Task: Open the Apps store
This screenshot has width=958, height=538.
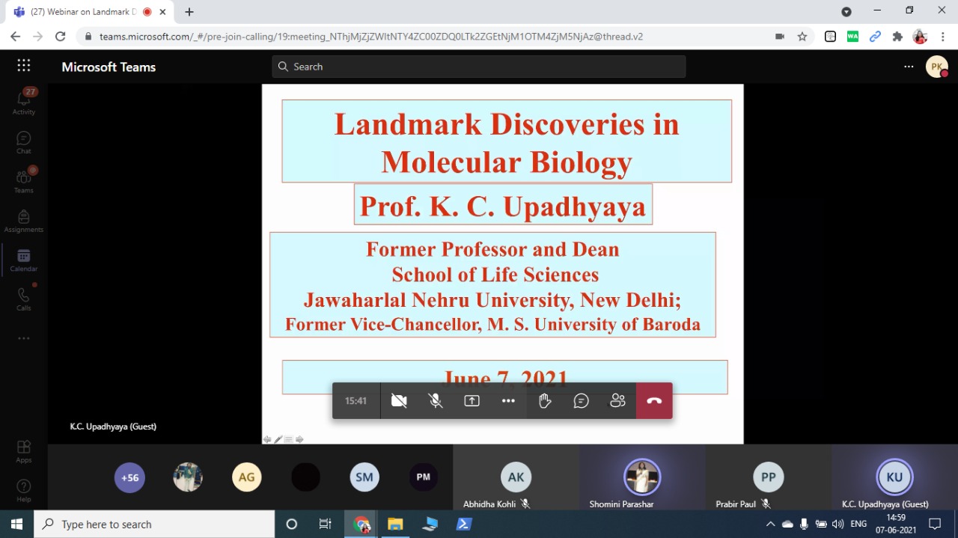Action: coord(24,450)
